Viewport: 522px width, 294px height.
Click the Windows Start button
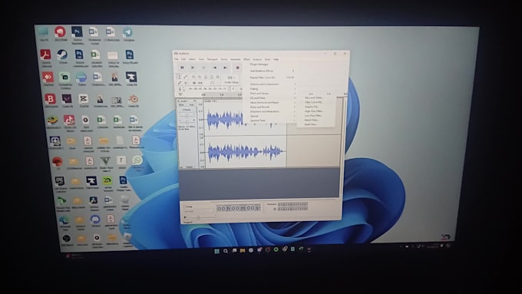217,251
